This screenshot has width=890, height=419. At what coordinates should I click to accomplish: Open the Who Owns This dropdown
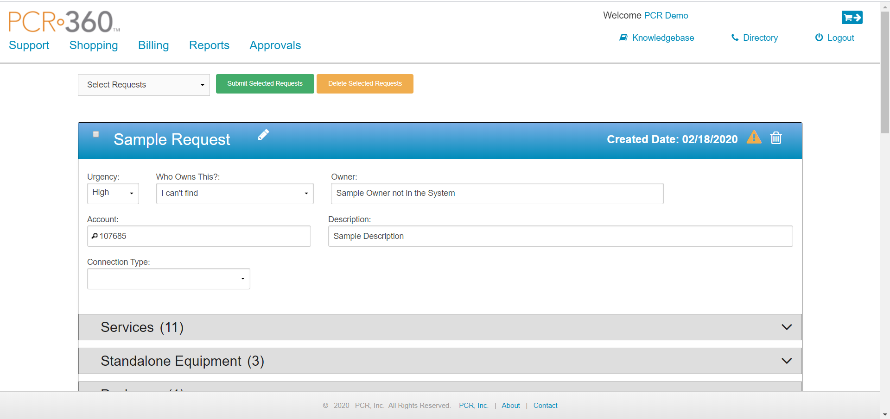(x=235, y=193)
